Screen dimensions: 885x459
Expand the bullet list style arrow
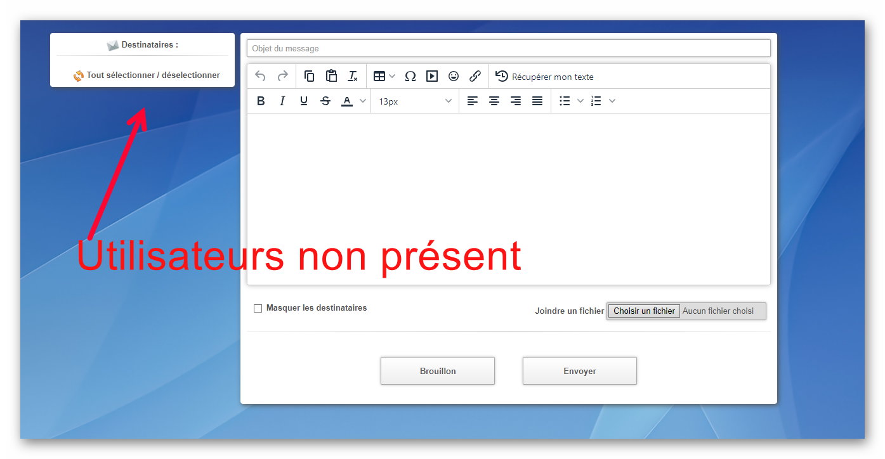tap(580, 101)
